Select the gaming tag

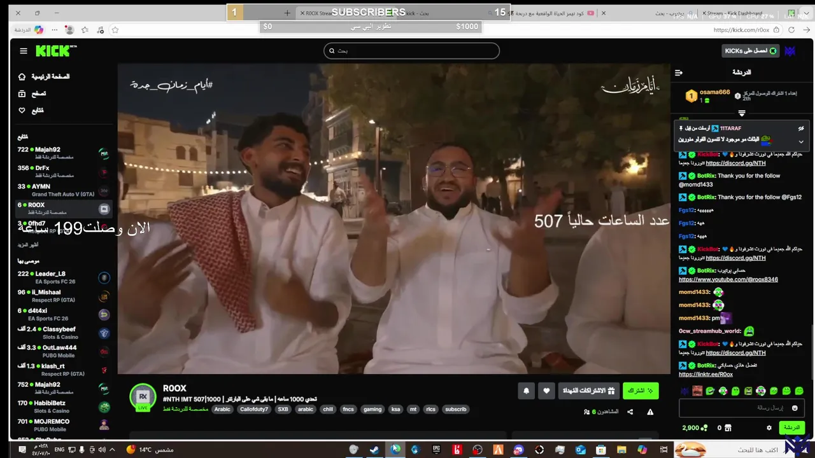tap(372, 410)
